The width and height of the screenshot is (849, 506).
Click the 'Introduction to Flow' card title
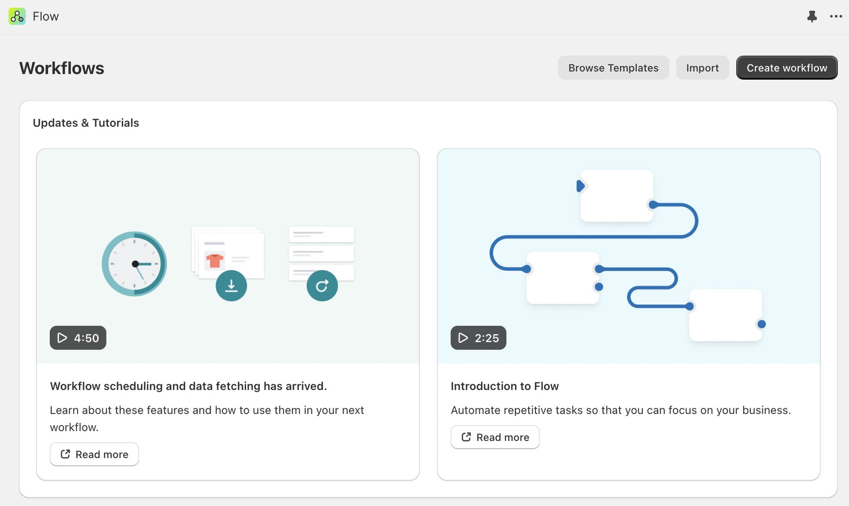[x=504, y=386]
